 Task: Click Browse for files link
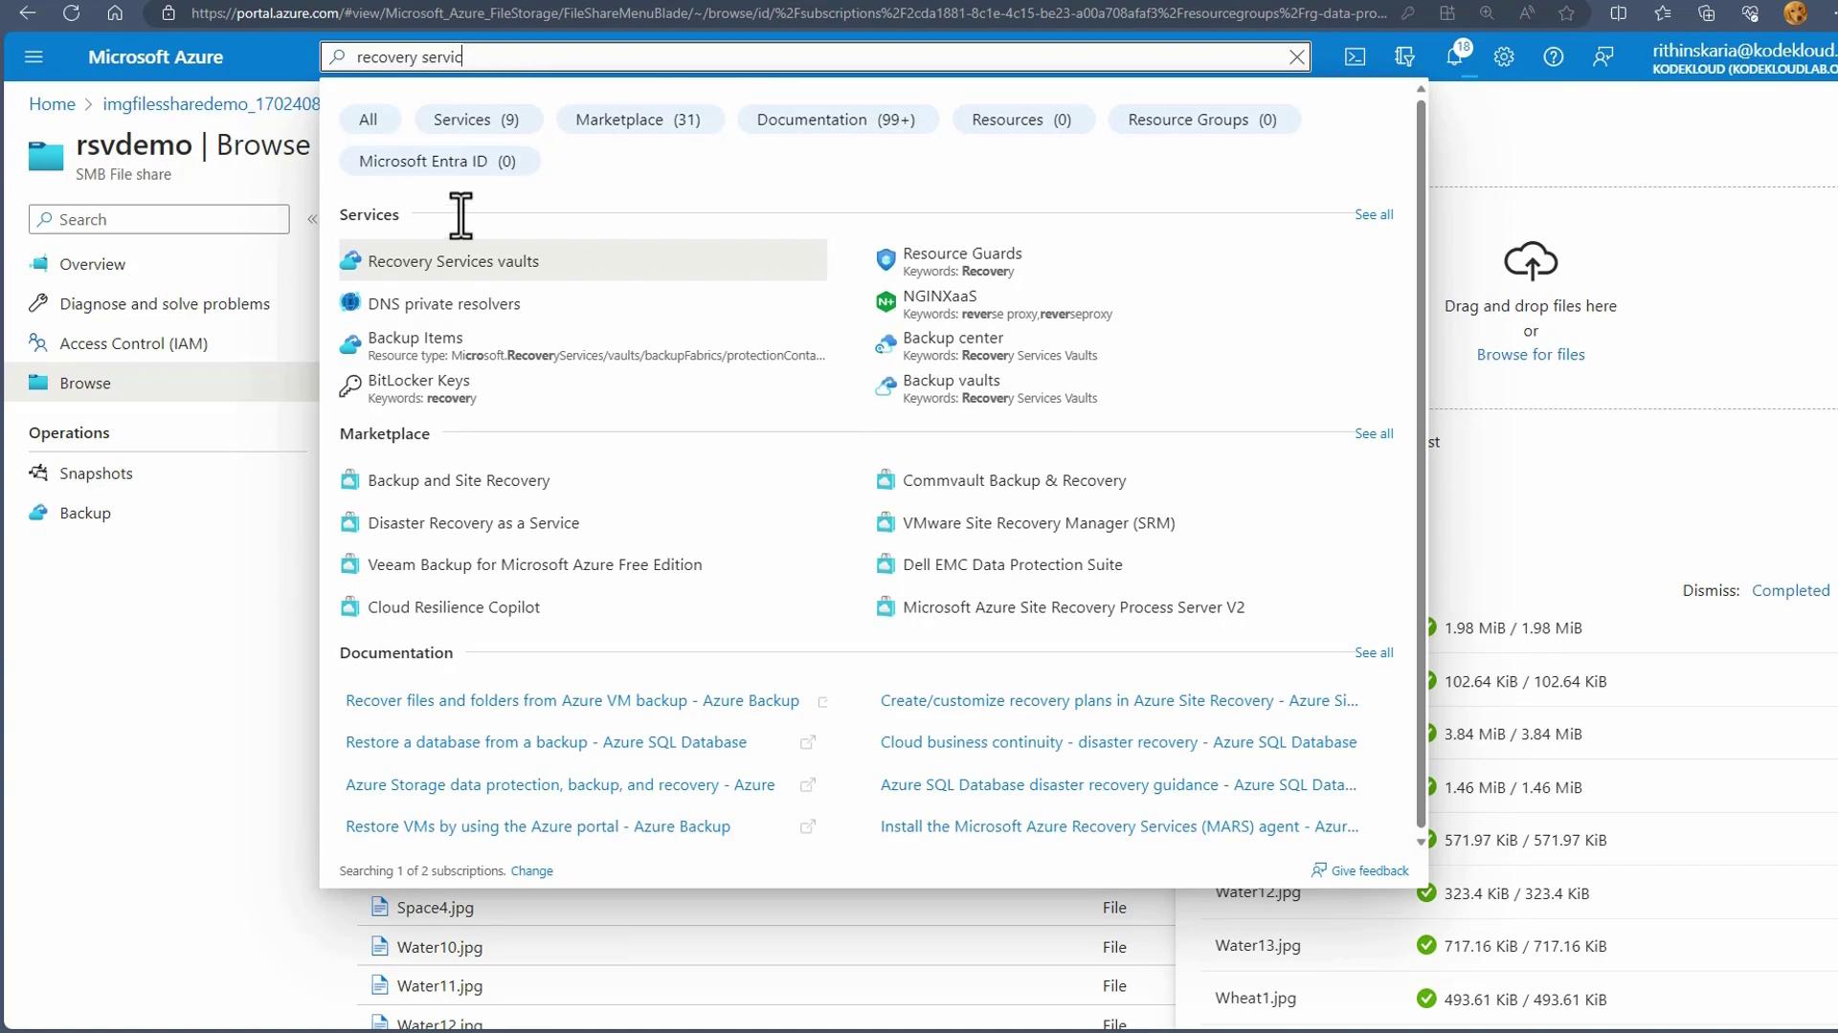1530,354
